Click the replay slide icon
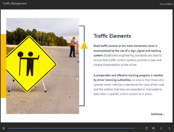This screenshot has height=132, width=174. (147, 128)
